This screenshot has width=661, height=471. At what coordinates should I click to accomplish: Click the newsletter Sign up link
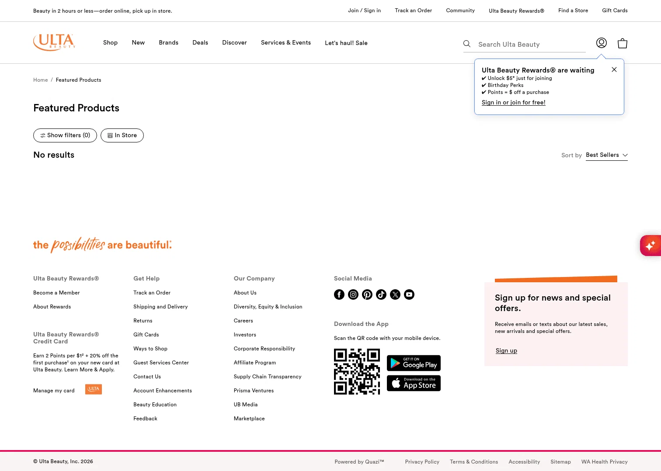pos(506,351)
